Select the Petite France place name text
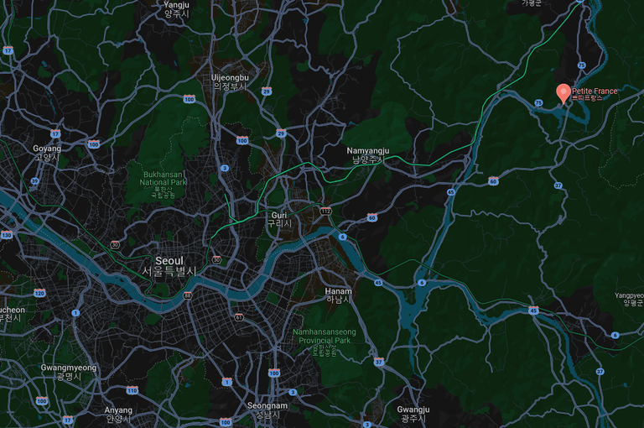This screenshot has height=428, width=644. pos(595,94)
